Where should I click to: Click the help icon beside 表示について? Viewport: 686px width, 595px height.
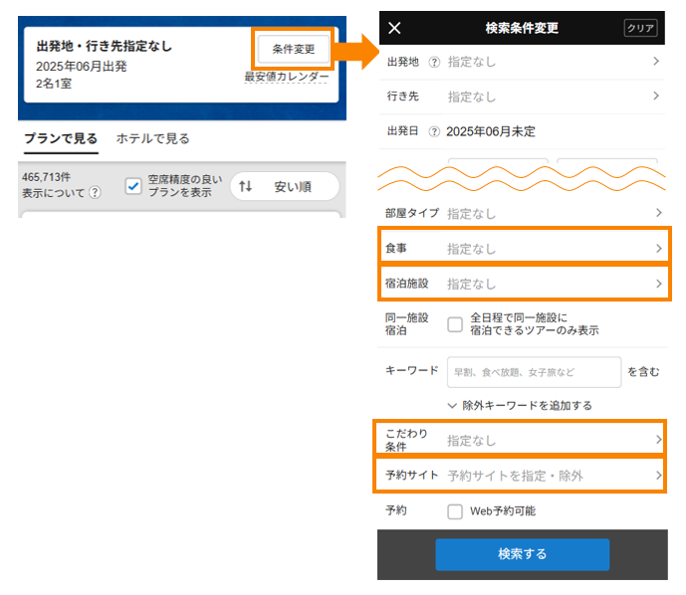tap(95, 193)
